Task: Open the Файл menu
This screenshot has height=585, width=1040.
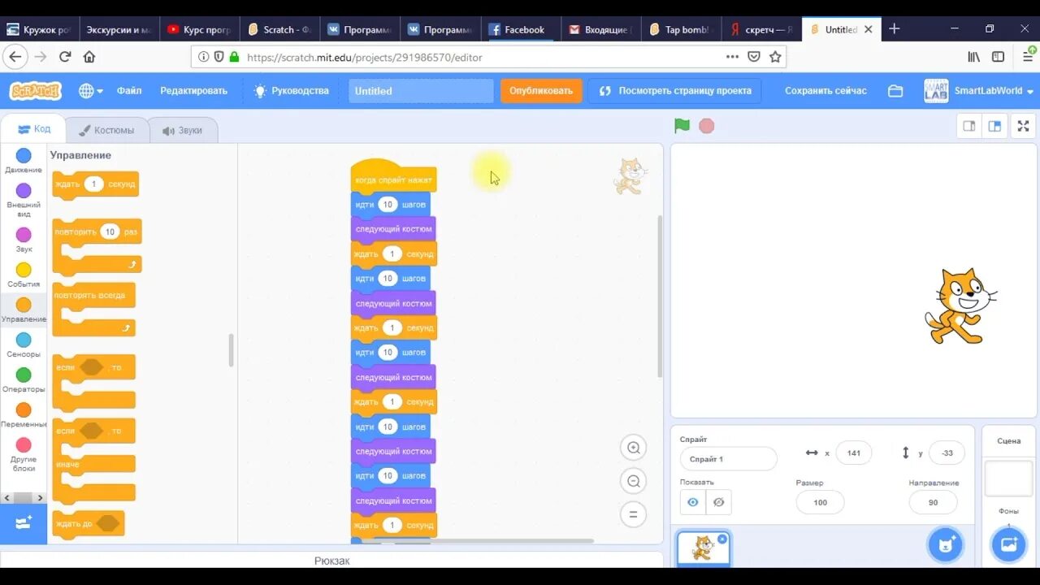Action: [129, 91]
